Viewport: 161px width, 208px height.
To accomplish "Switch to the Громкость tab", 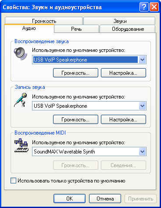I will point(44,21).
